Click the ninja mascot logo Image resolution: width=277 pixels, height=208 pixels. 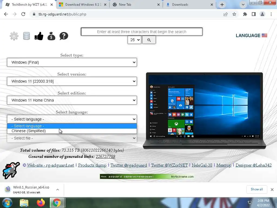11,170
